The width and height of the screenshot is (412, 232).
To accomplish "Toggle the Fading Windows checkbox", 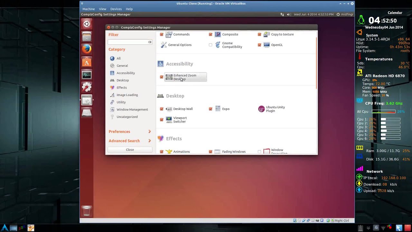I will coord(211,151).
